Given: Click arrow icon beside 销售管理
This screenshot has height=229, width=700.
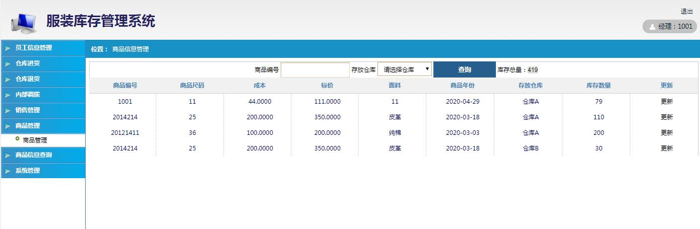Looking at the screenshot, I should [7, 111].
